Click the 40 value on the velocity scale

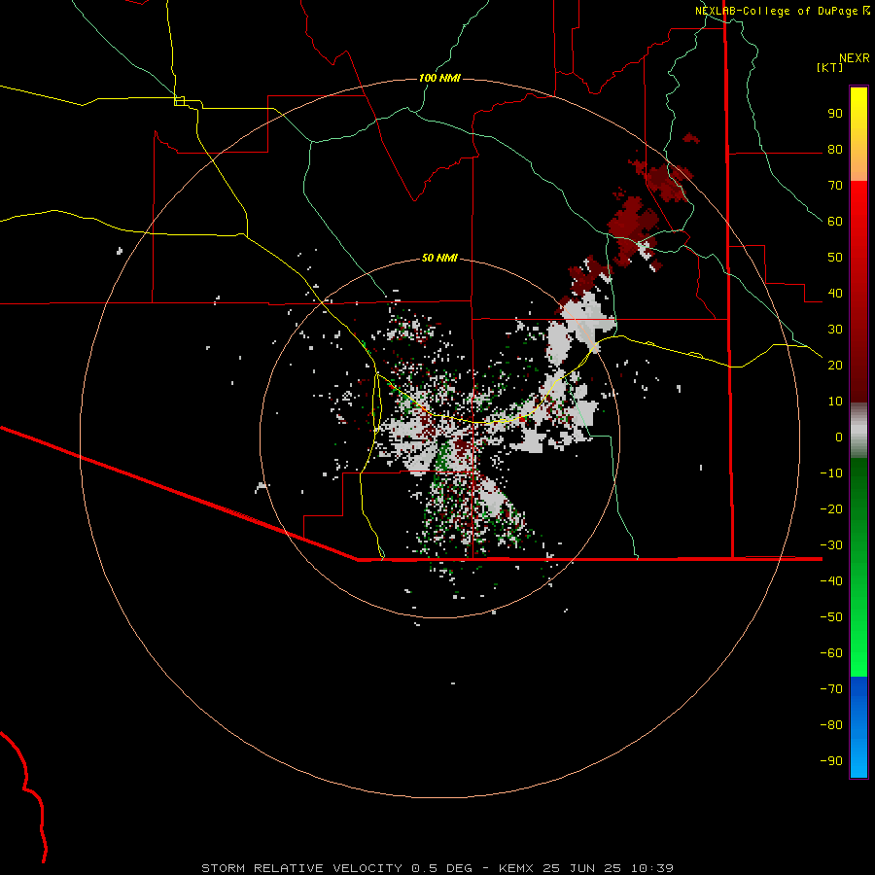[x=835, y=293]
